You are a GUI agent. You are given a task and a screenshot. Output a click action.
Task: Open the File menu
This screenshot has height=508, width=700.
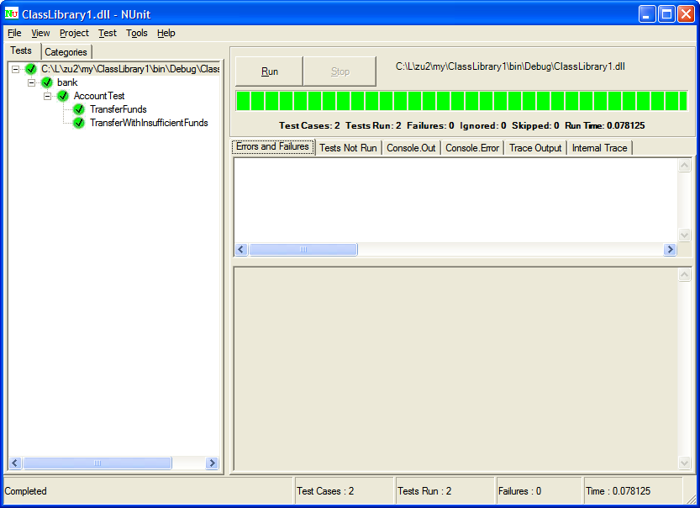pos(14,33)
